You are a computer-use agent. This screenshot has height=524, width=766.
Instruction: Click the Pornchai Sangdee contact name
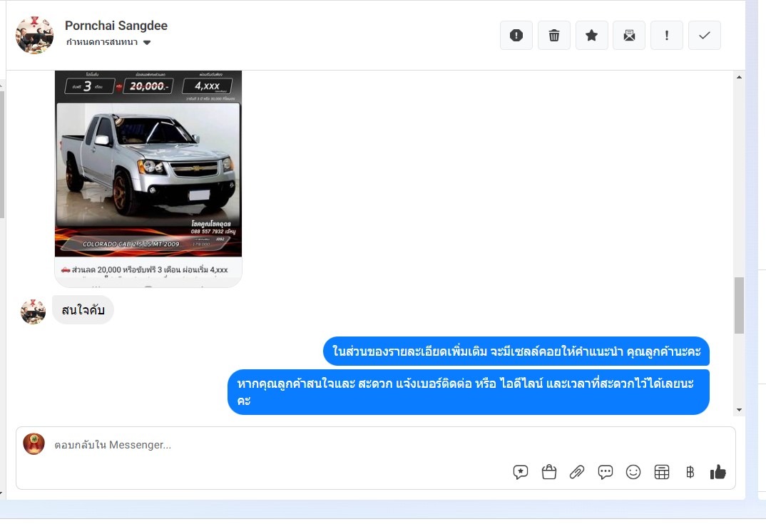click(x=116, y=26)
